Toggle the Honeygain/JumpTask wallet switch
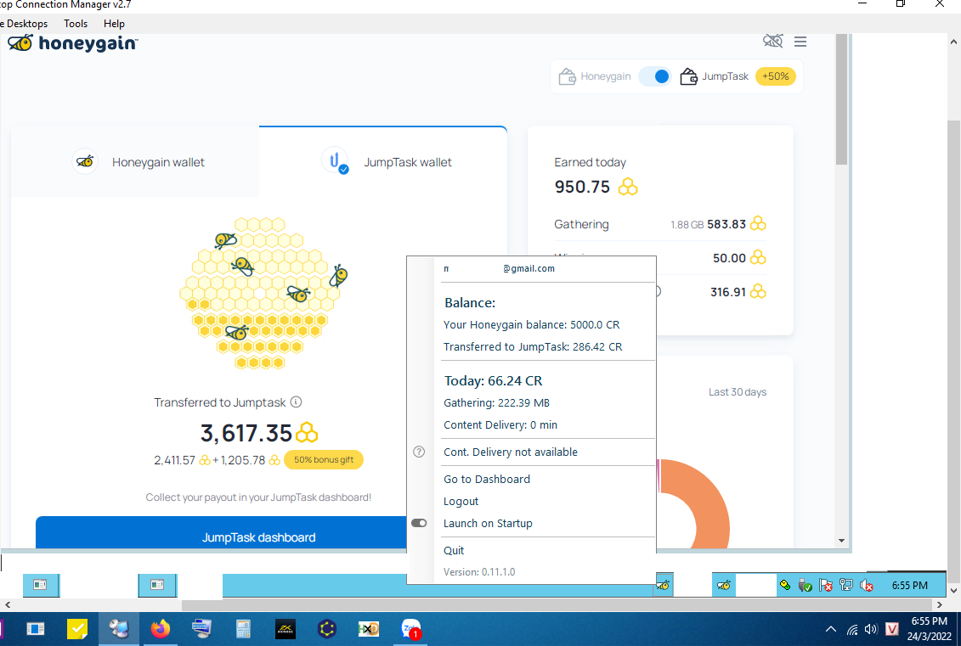 click(655, 76)
